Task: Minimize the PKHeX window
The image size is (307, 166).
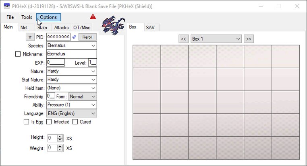Action: pos(261,6)
